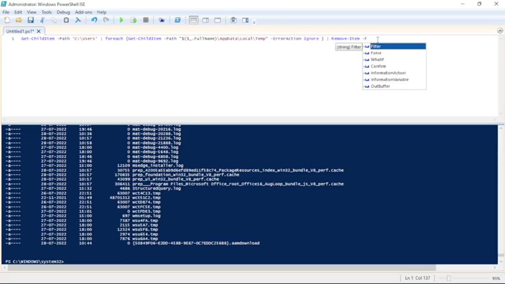The image size is (505, 284).
Task: Click the mat-debug-20216.log entry
Action: click(157, 129)
